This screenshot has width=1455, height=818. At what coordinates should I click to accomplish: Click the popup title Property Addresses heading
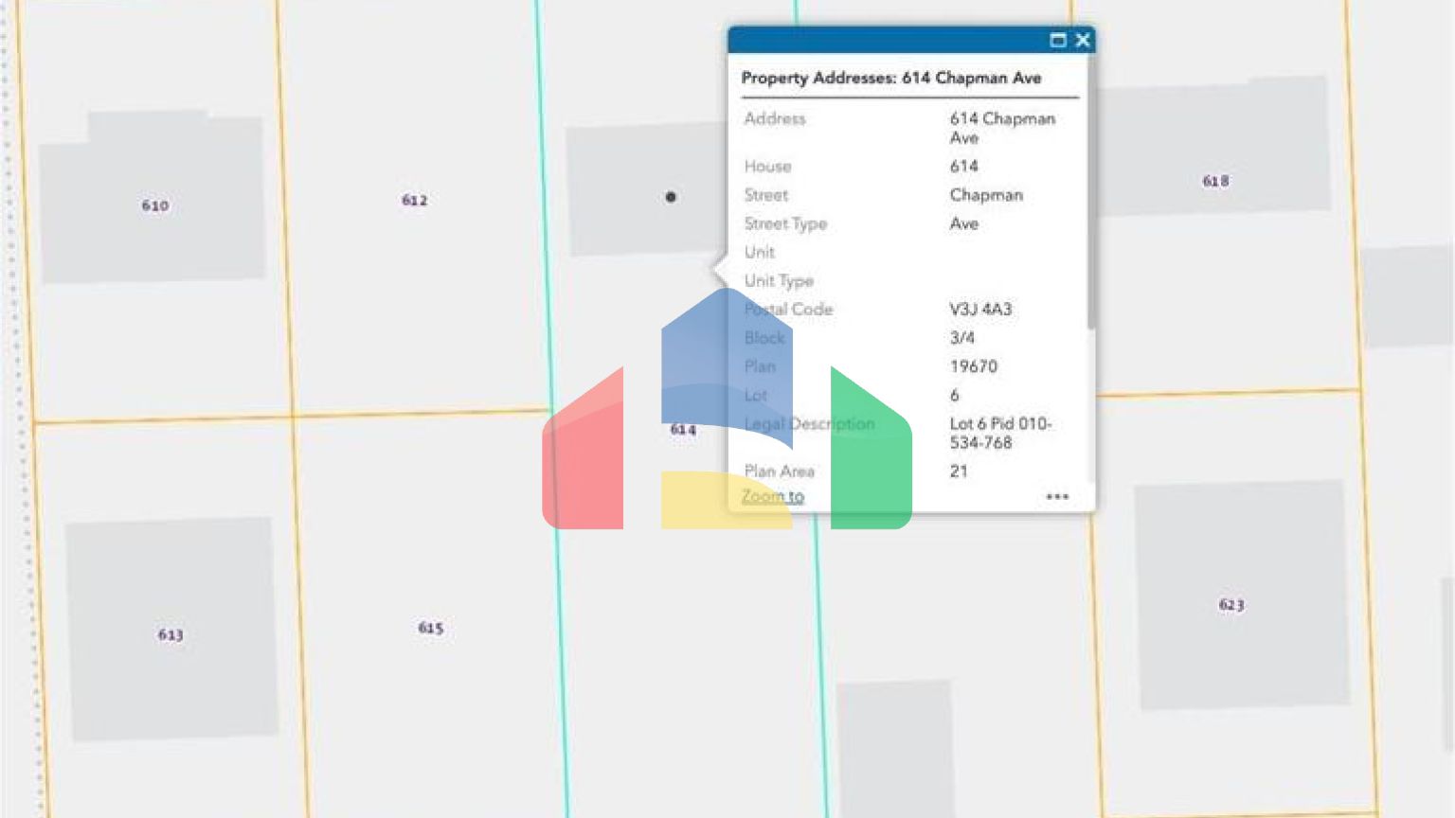point(890,78)
